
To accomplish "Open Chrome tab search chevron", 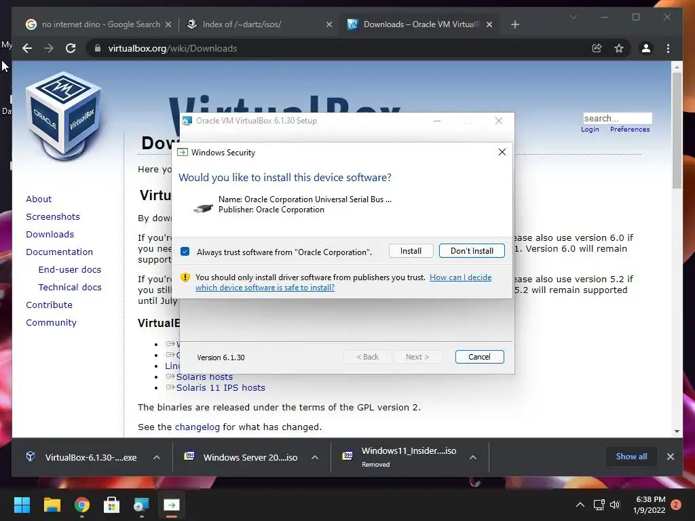I will point(573,17).
